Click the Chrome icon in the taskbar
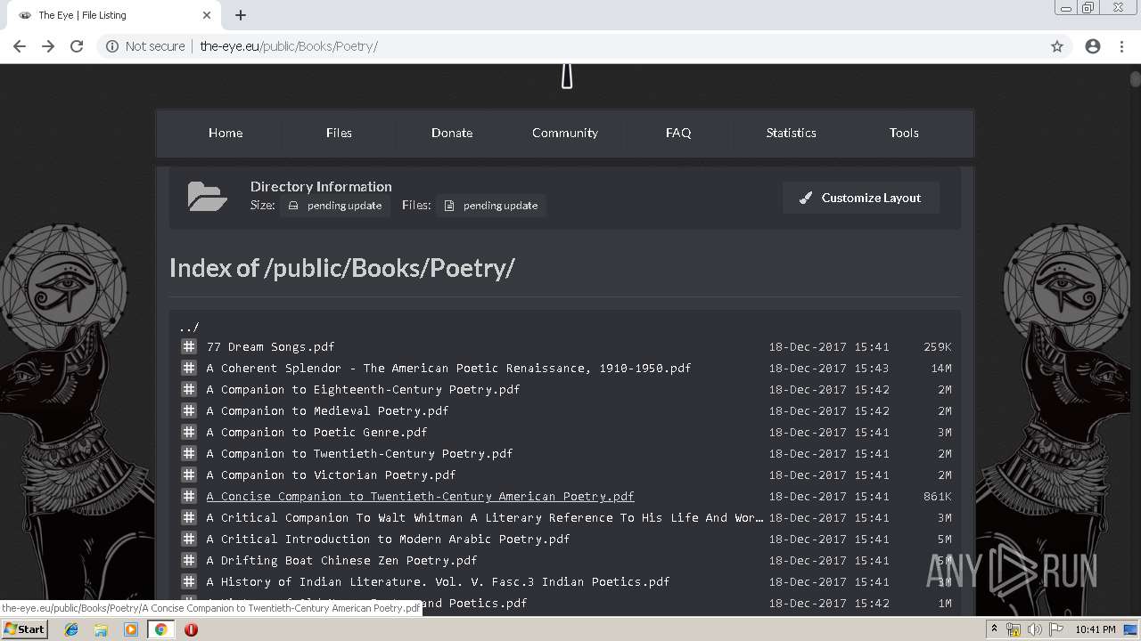 click(x=160, y=629)
